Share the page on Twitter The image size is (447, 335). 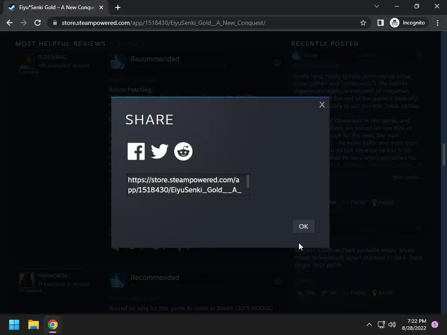pos(159,151)
